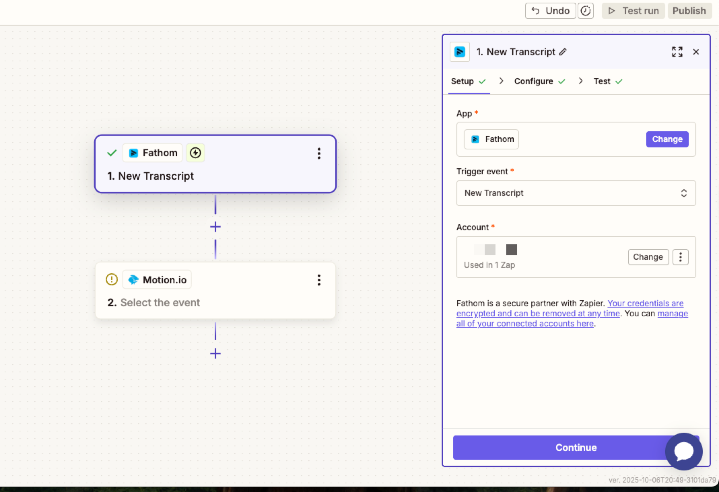Click the pencil icon to rename step
The image size is (719, 492).
(563, 52)
